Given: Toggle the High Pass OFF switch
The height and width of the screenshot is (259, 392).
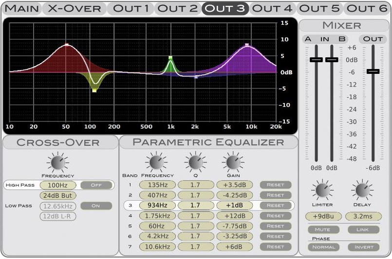Looking at the screenshot, I should pos(96,185).
